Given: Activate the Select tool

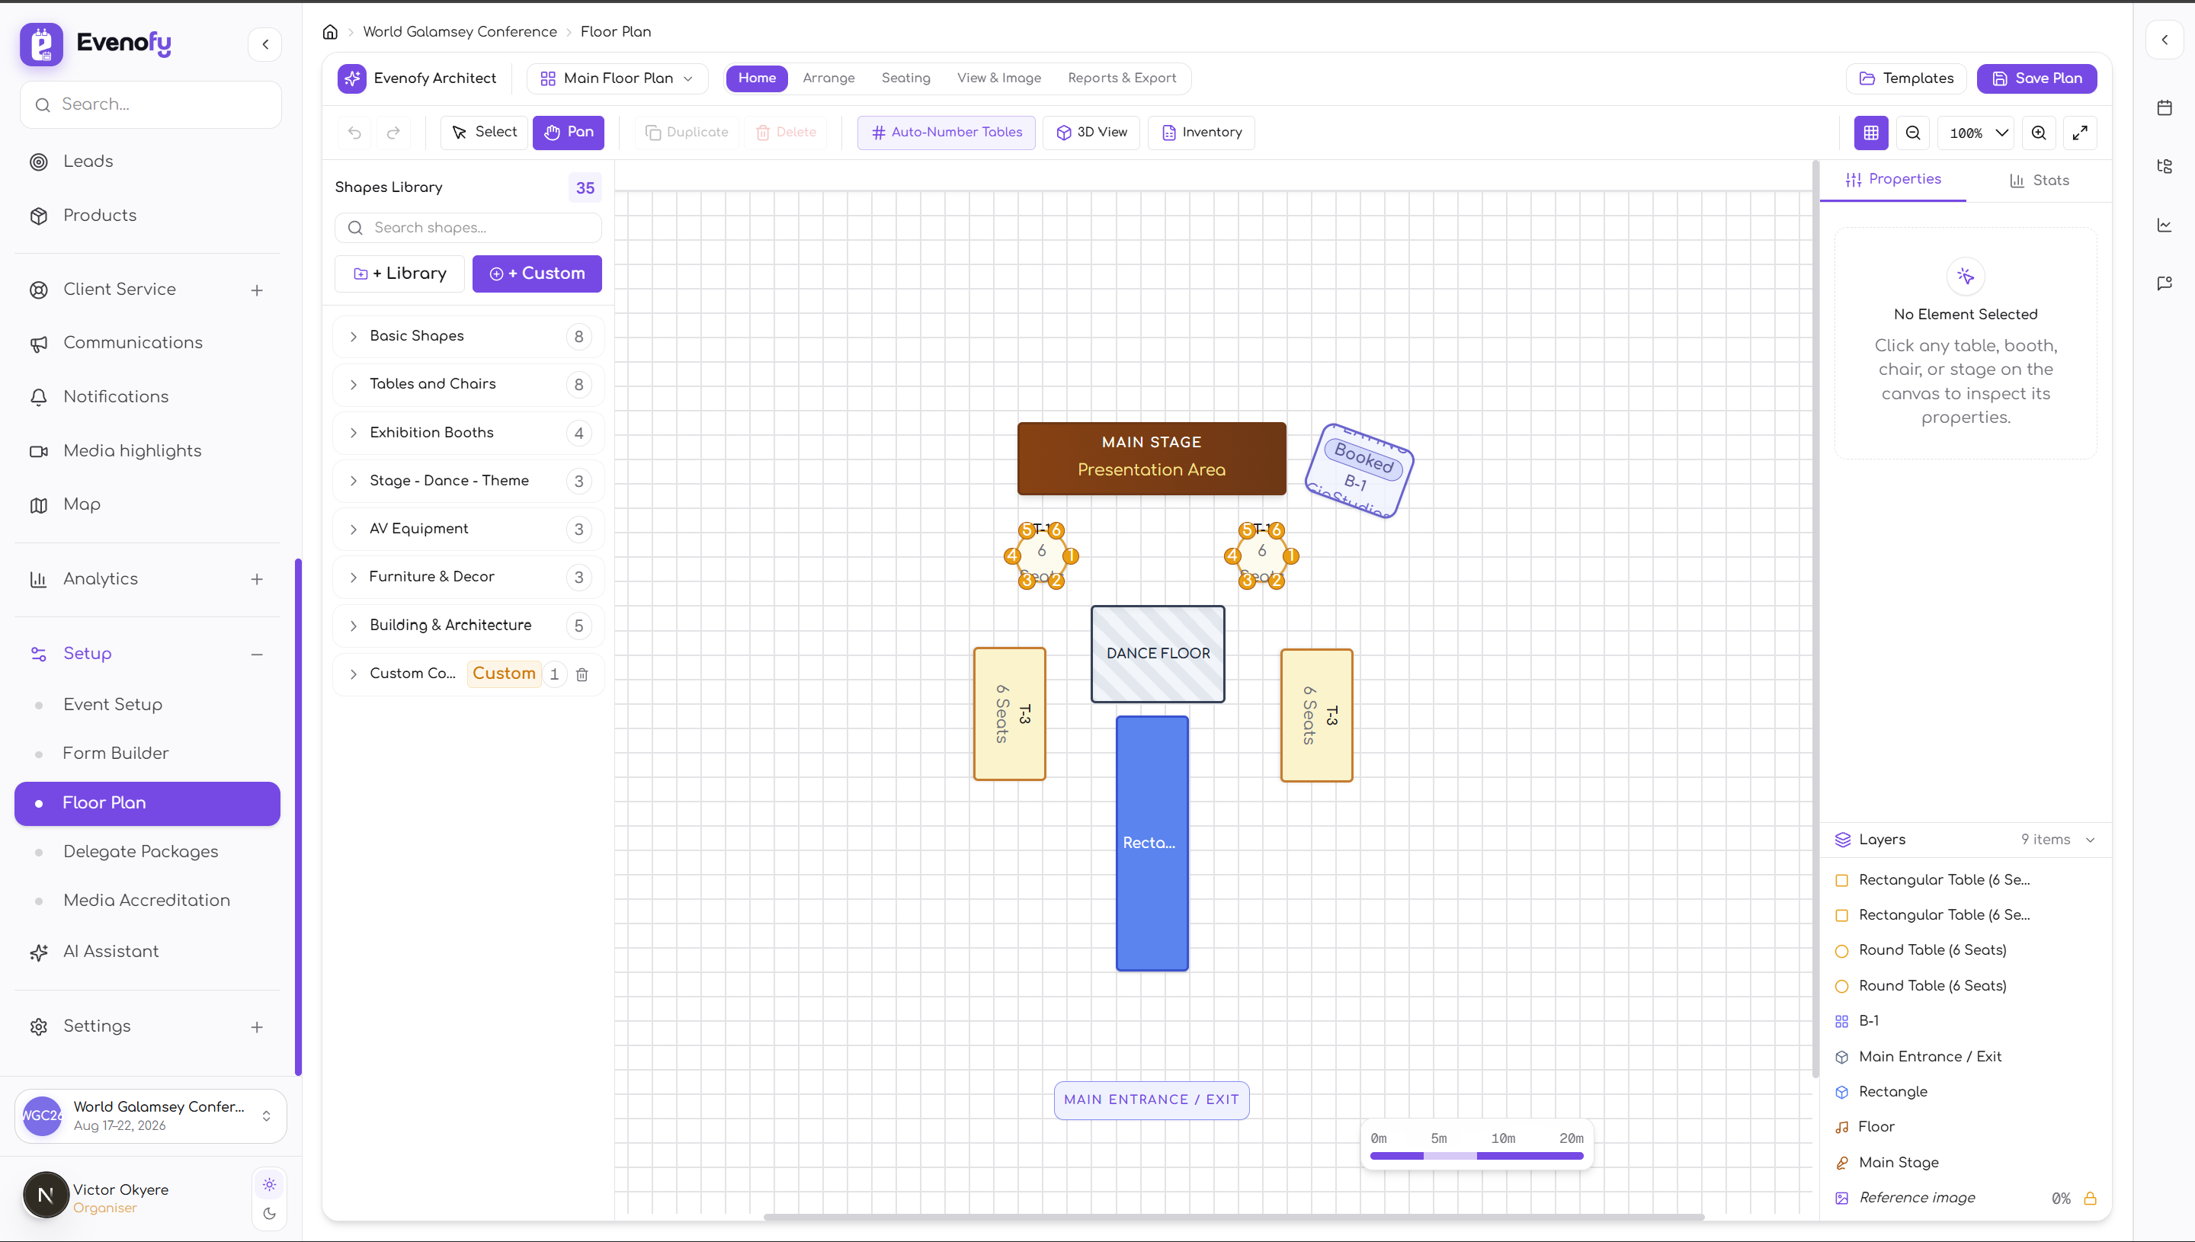Looking at the screenshot, I should click(484, 133).
